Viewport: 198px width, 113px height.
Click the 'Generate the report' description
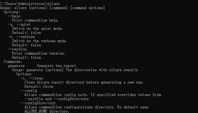56,66
